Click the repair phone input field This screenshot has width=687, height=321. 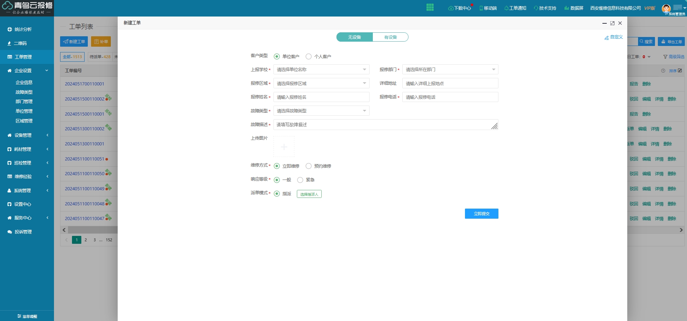(x=450, y=97)
